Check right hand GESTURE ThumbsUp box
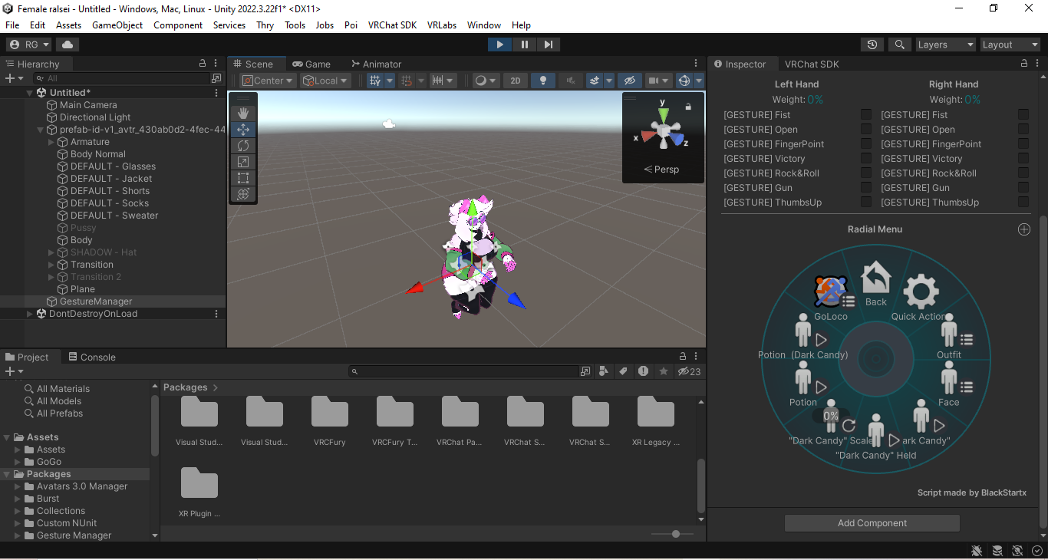The height and width of the screenshot is (560, 1048). [x=1023, y=203]
